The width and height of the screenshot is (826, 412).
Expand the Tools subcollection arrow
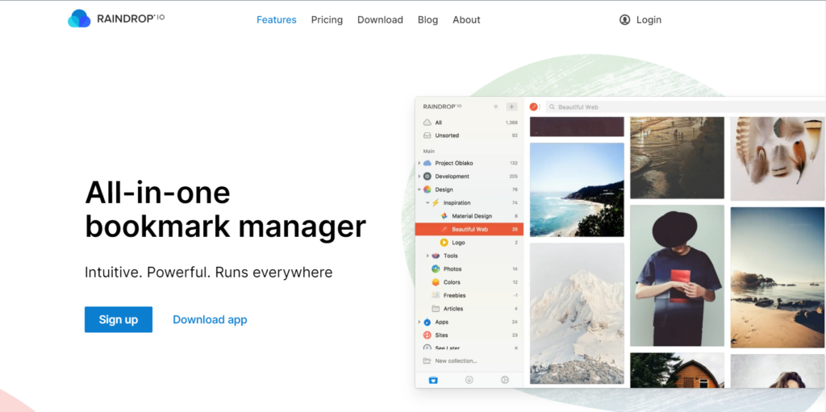[428, 256]
